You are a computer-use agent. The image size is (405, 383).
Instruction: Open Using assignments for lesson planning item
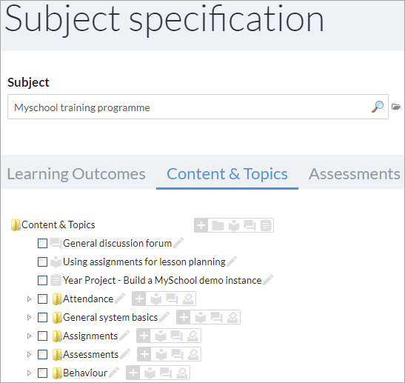(x=144, y=262)
